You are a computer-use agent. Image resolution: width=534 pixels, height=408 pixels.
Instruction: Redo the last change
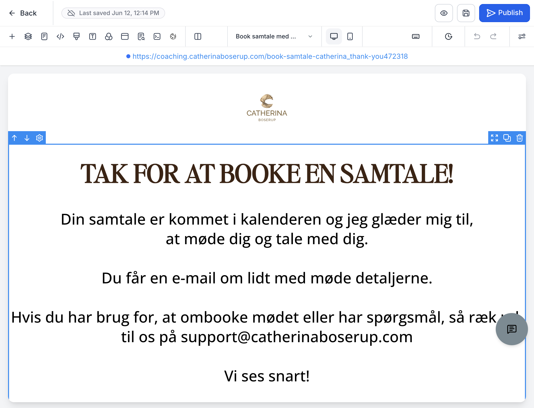(493, 36)
